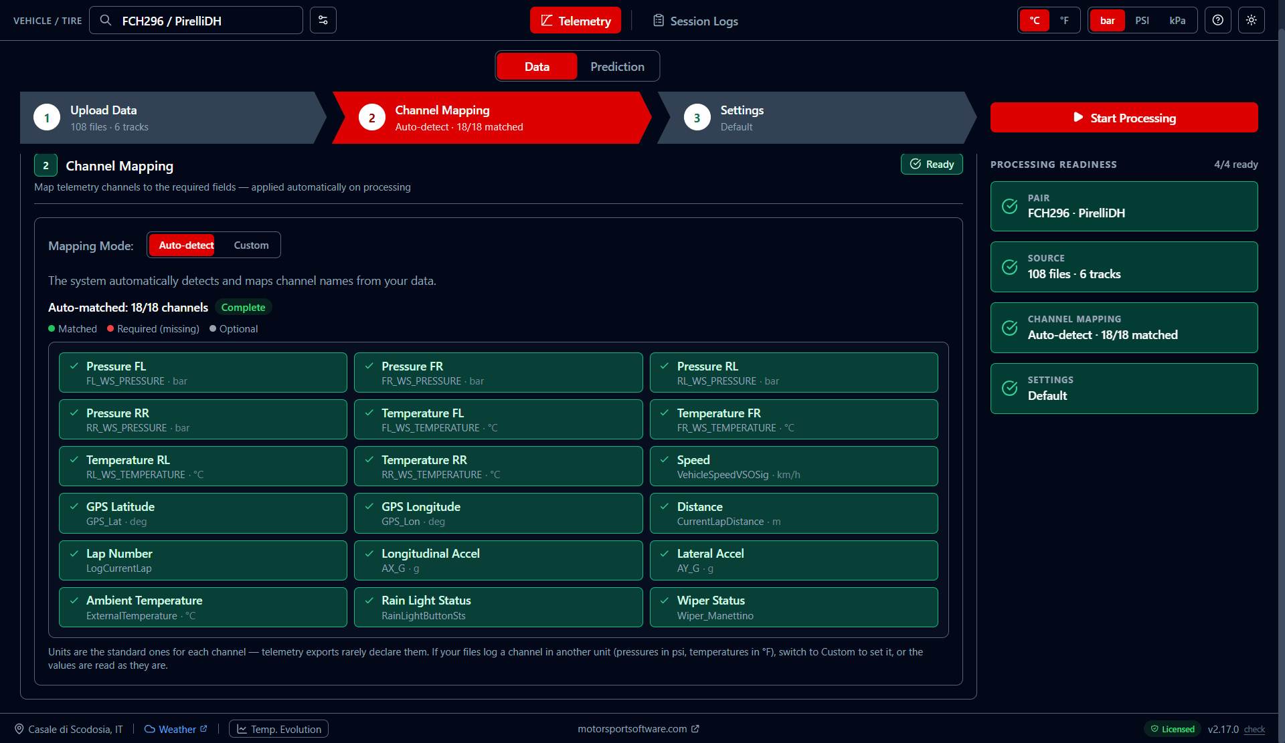The image size is (1285, 743).
Task: Open the help question mark icon
Action: tap(1218, 20)
